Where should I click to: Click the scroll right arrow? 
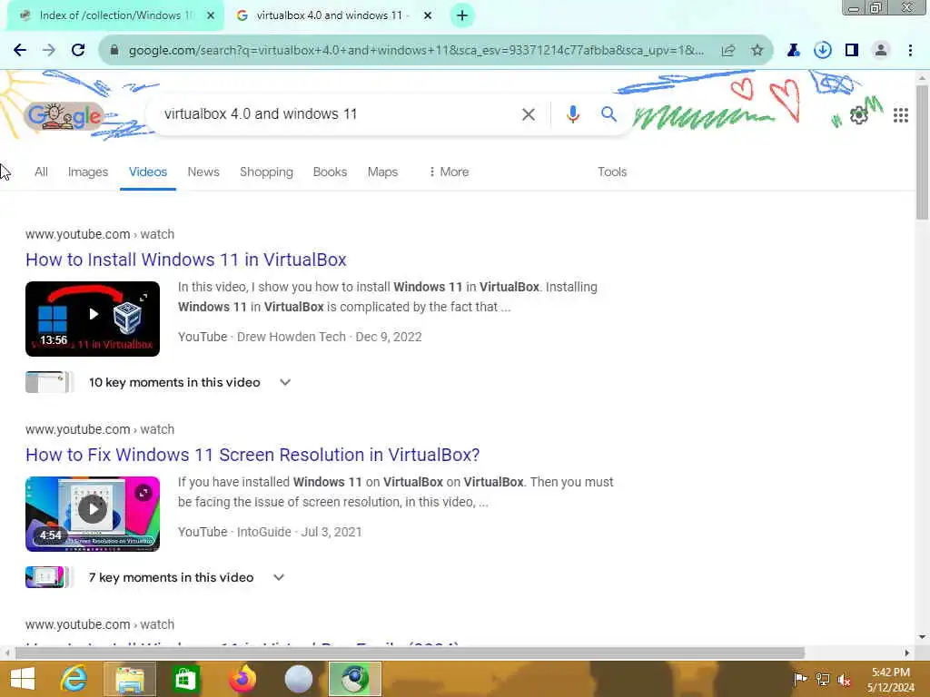pyautogui.click(x=907, y=653)
